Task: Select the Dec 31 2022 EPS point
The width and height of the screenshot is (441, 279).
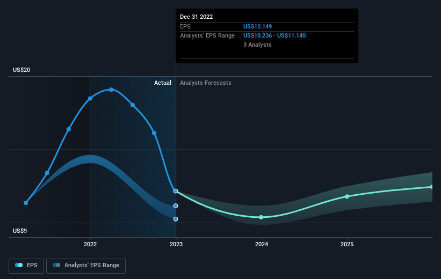Action: click(176, 191)
